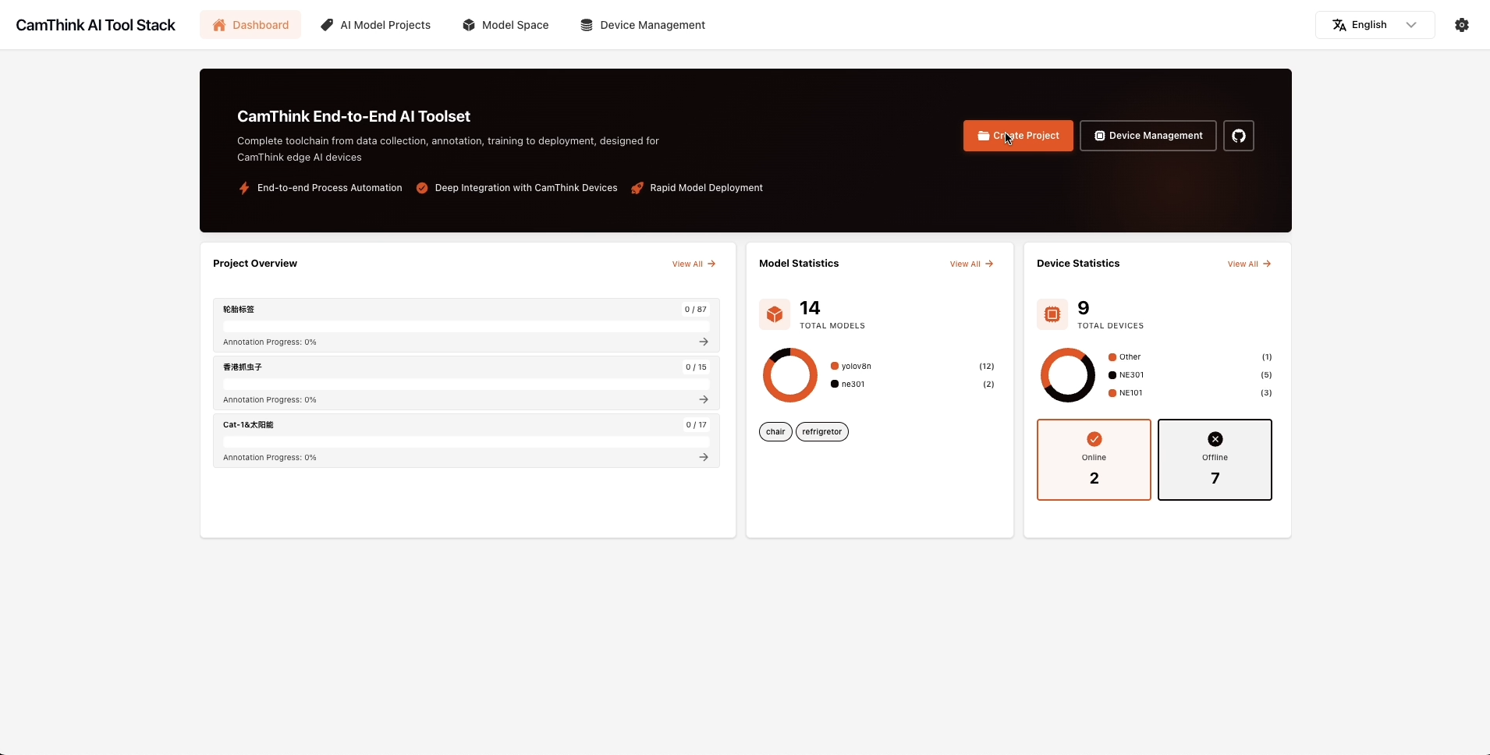
Task: Click the settings gear icon
Action: point(1462,25)
